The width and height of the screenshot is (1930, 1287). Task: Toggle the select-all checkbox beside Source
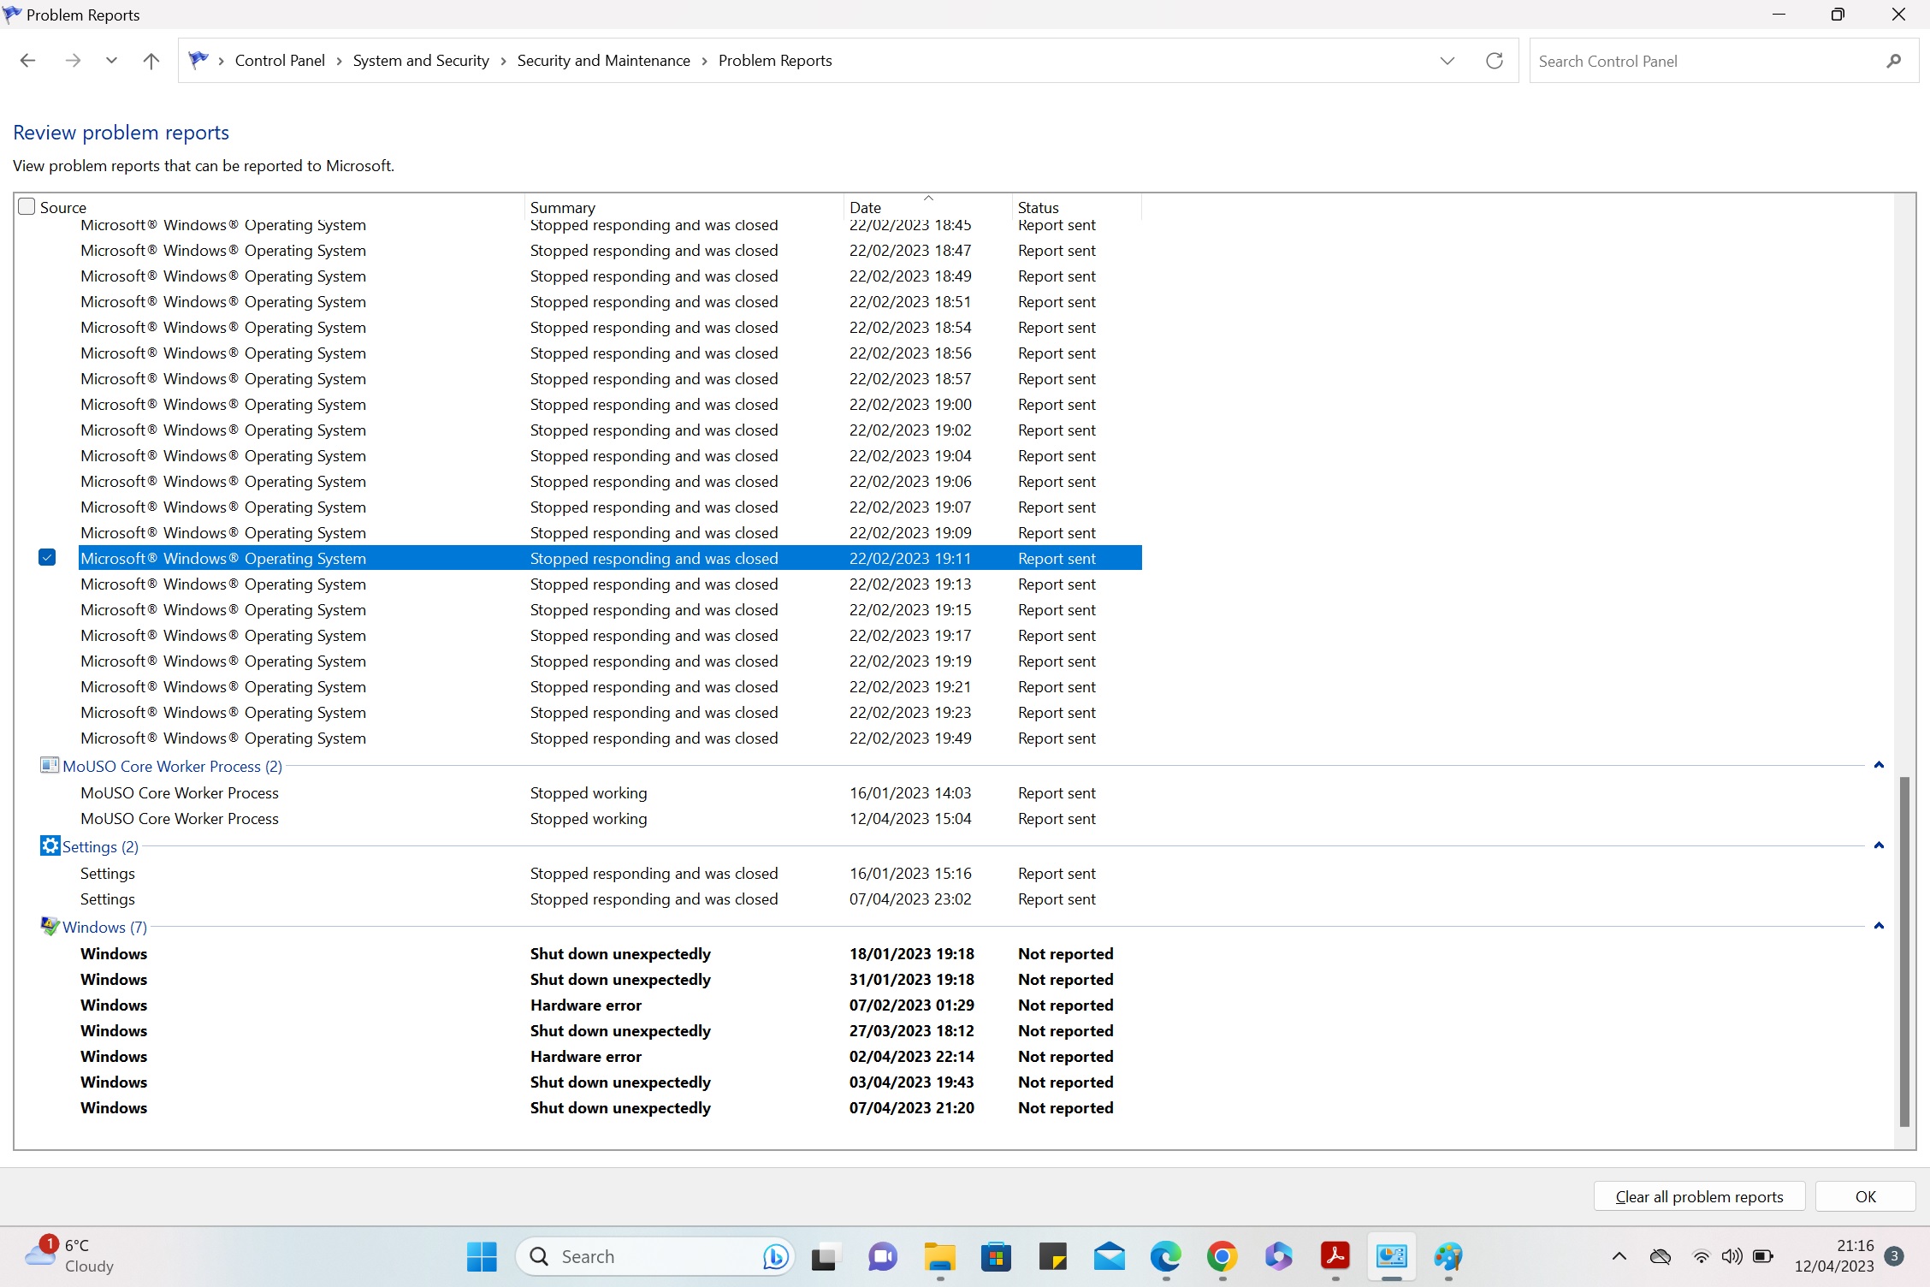tap(27, 206)
